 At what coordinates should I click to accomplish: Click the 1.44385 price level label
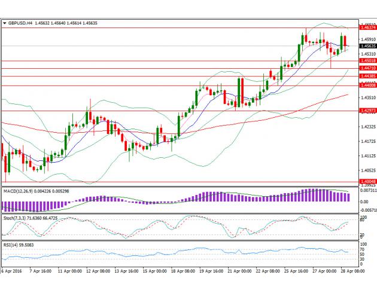367,76
